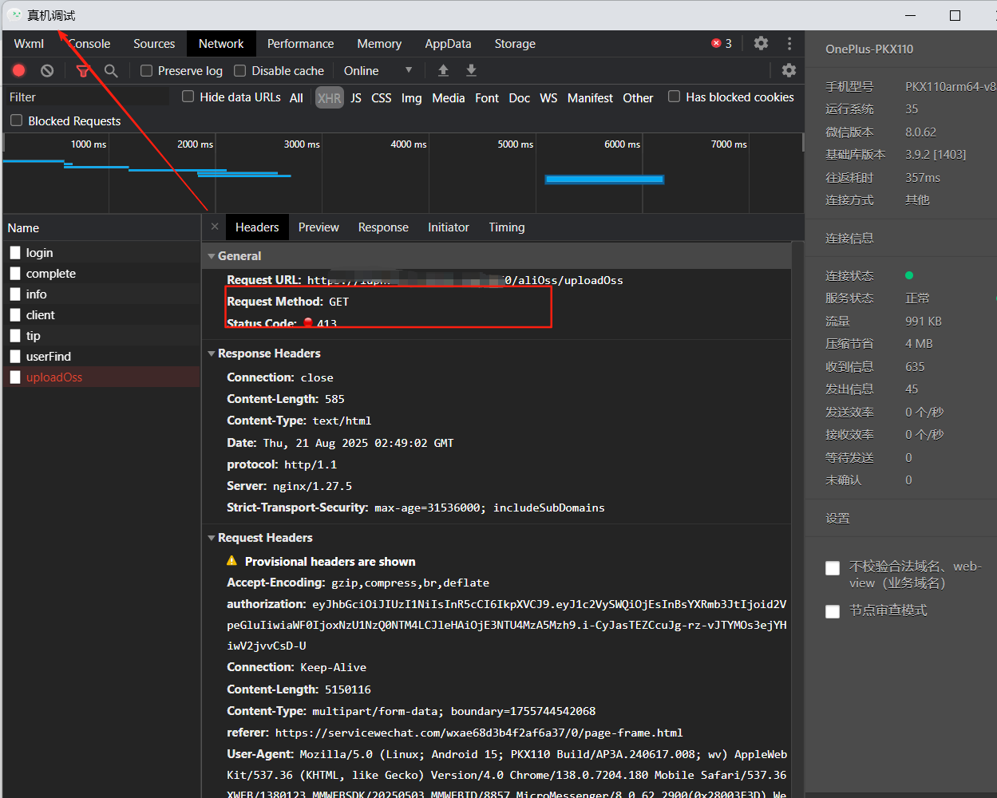This screenshot has height=798, width=997.
Task: Switch to the Memory tab
Action: (x=379, y=44)
